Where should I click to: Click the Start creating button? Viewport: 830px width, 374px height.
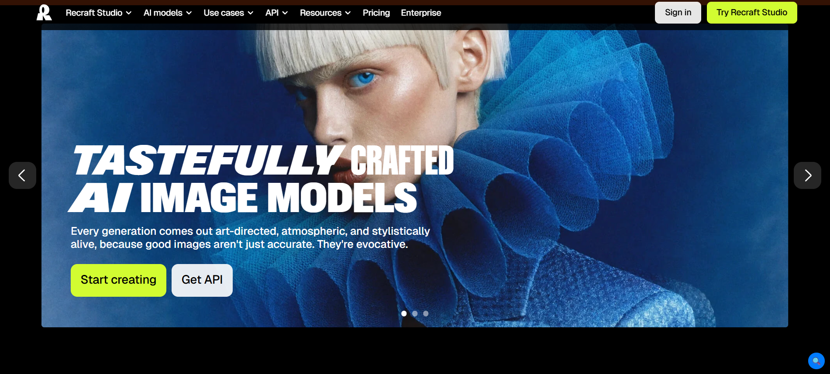118,280
